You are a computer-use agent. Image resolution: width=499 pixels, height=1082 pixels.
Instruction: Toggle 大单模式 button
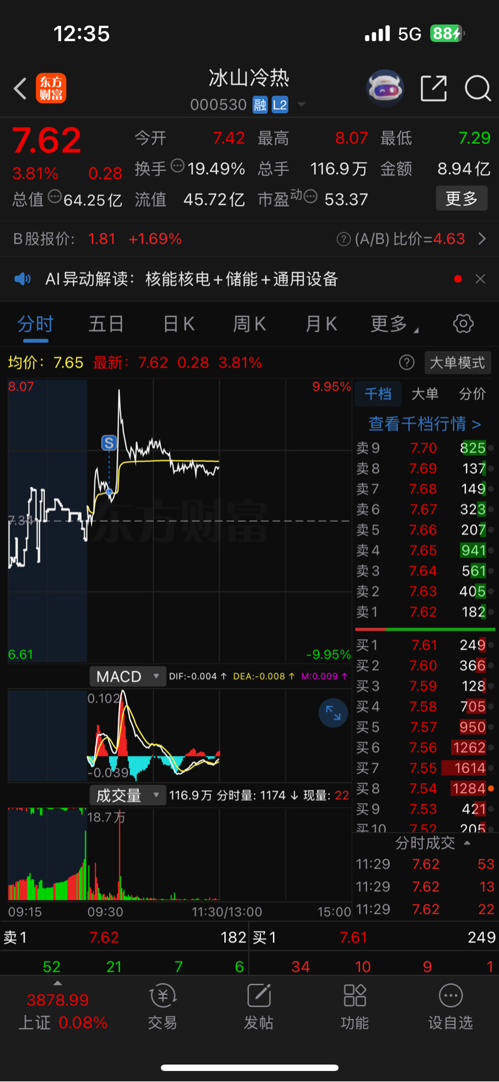(x=457, y=362)
